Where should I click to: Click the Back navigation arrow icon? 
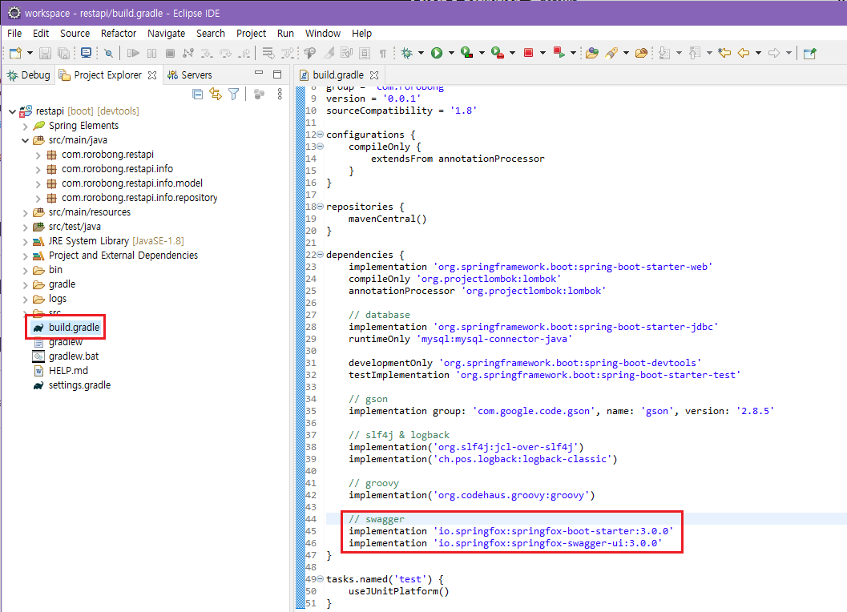pyautogui.click(x=744, y=53)
